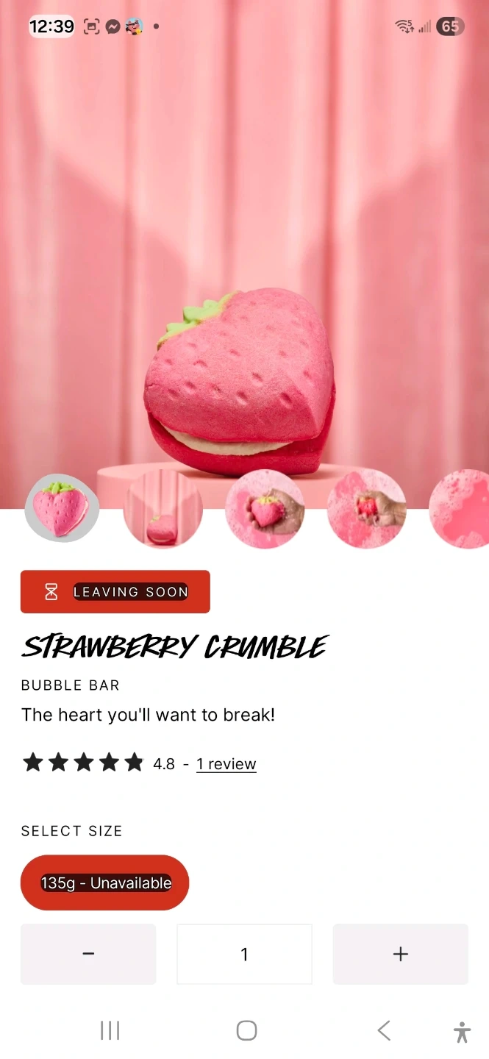Tap the hourglass icon in Leaving Soon badge
489x1059 pixels.
tap(51, 591)
